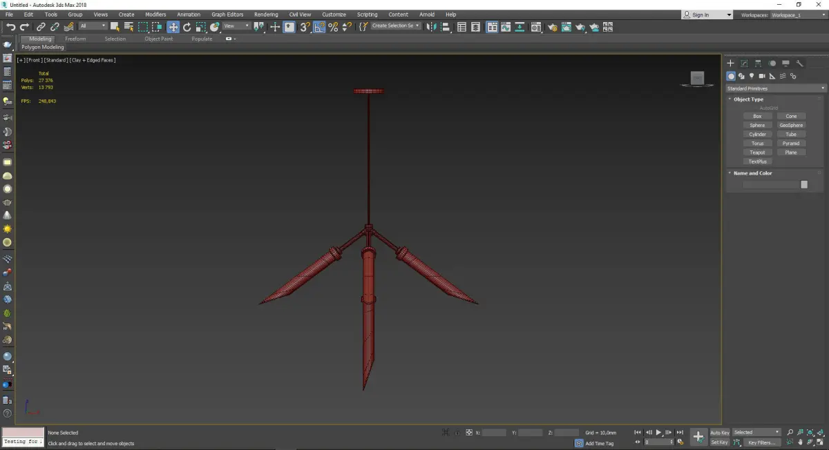Switch to the Freeform ribbon tab
Viewport: 829px width, 450px height.
tap(75, 39)
